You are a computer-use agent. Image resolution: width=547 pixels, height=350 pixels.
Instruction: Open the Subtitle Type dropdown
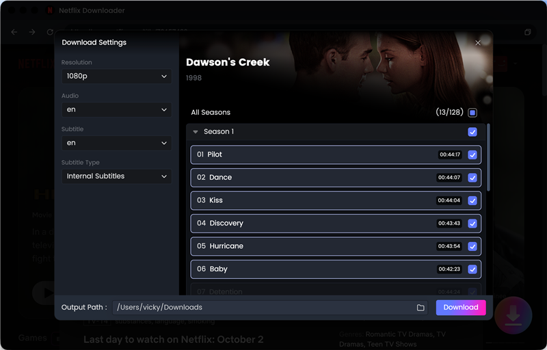tap(116, 176)
